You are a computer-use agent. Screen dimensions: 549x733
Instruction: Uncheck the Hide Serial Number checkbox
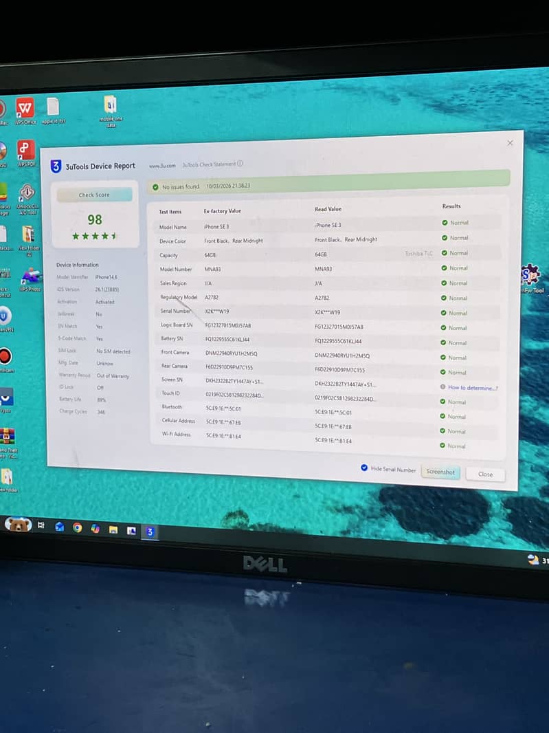364,468
